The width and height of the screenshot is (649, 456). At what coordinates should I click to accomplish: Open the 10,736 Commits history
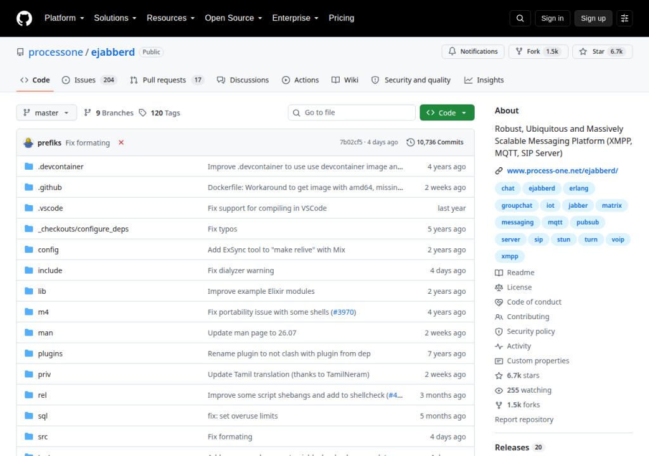pyautogui.click(x=435, y=142)
